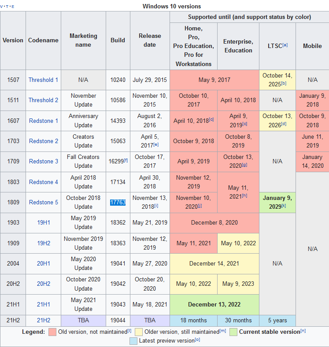
Task: Click the '5 years' cell
Action: 277,321
